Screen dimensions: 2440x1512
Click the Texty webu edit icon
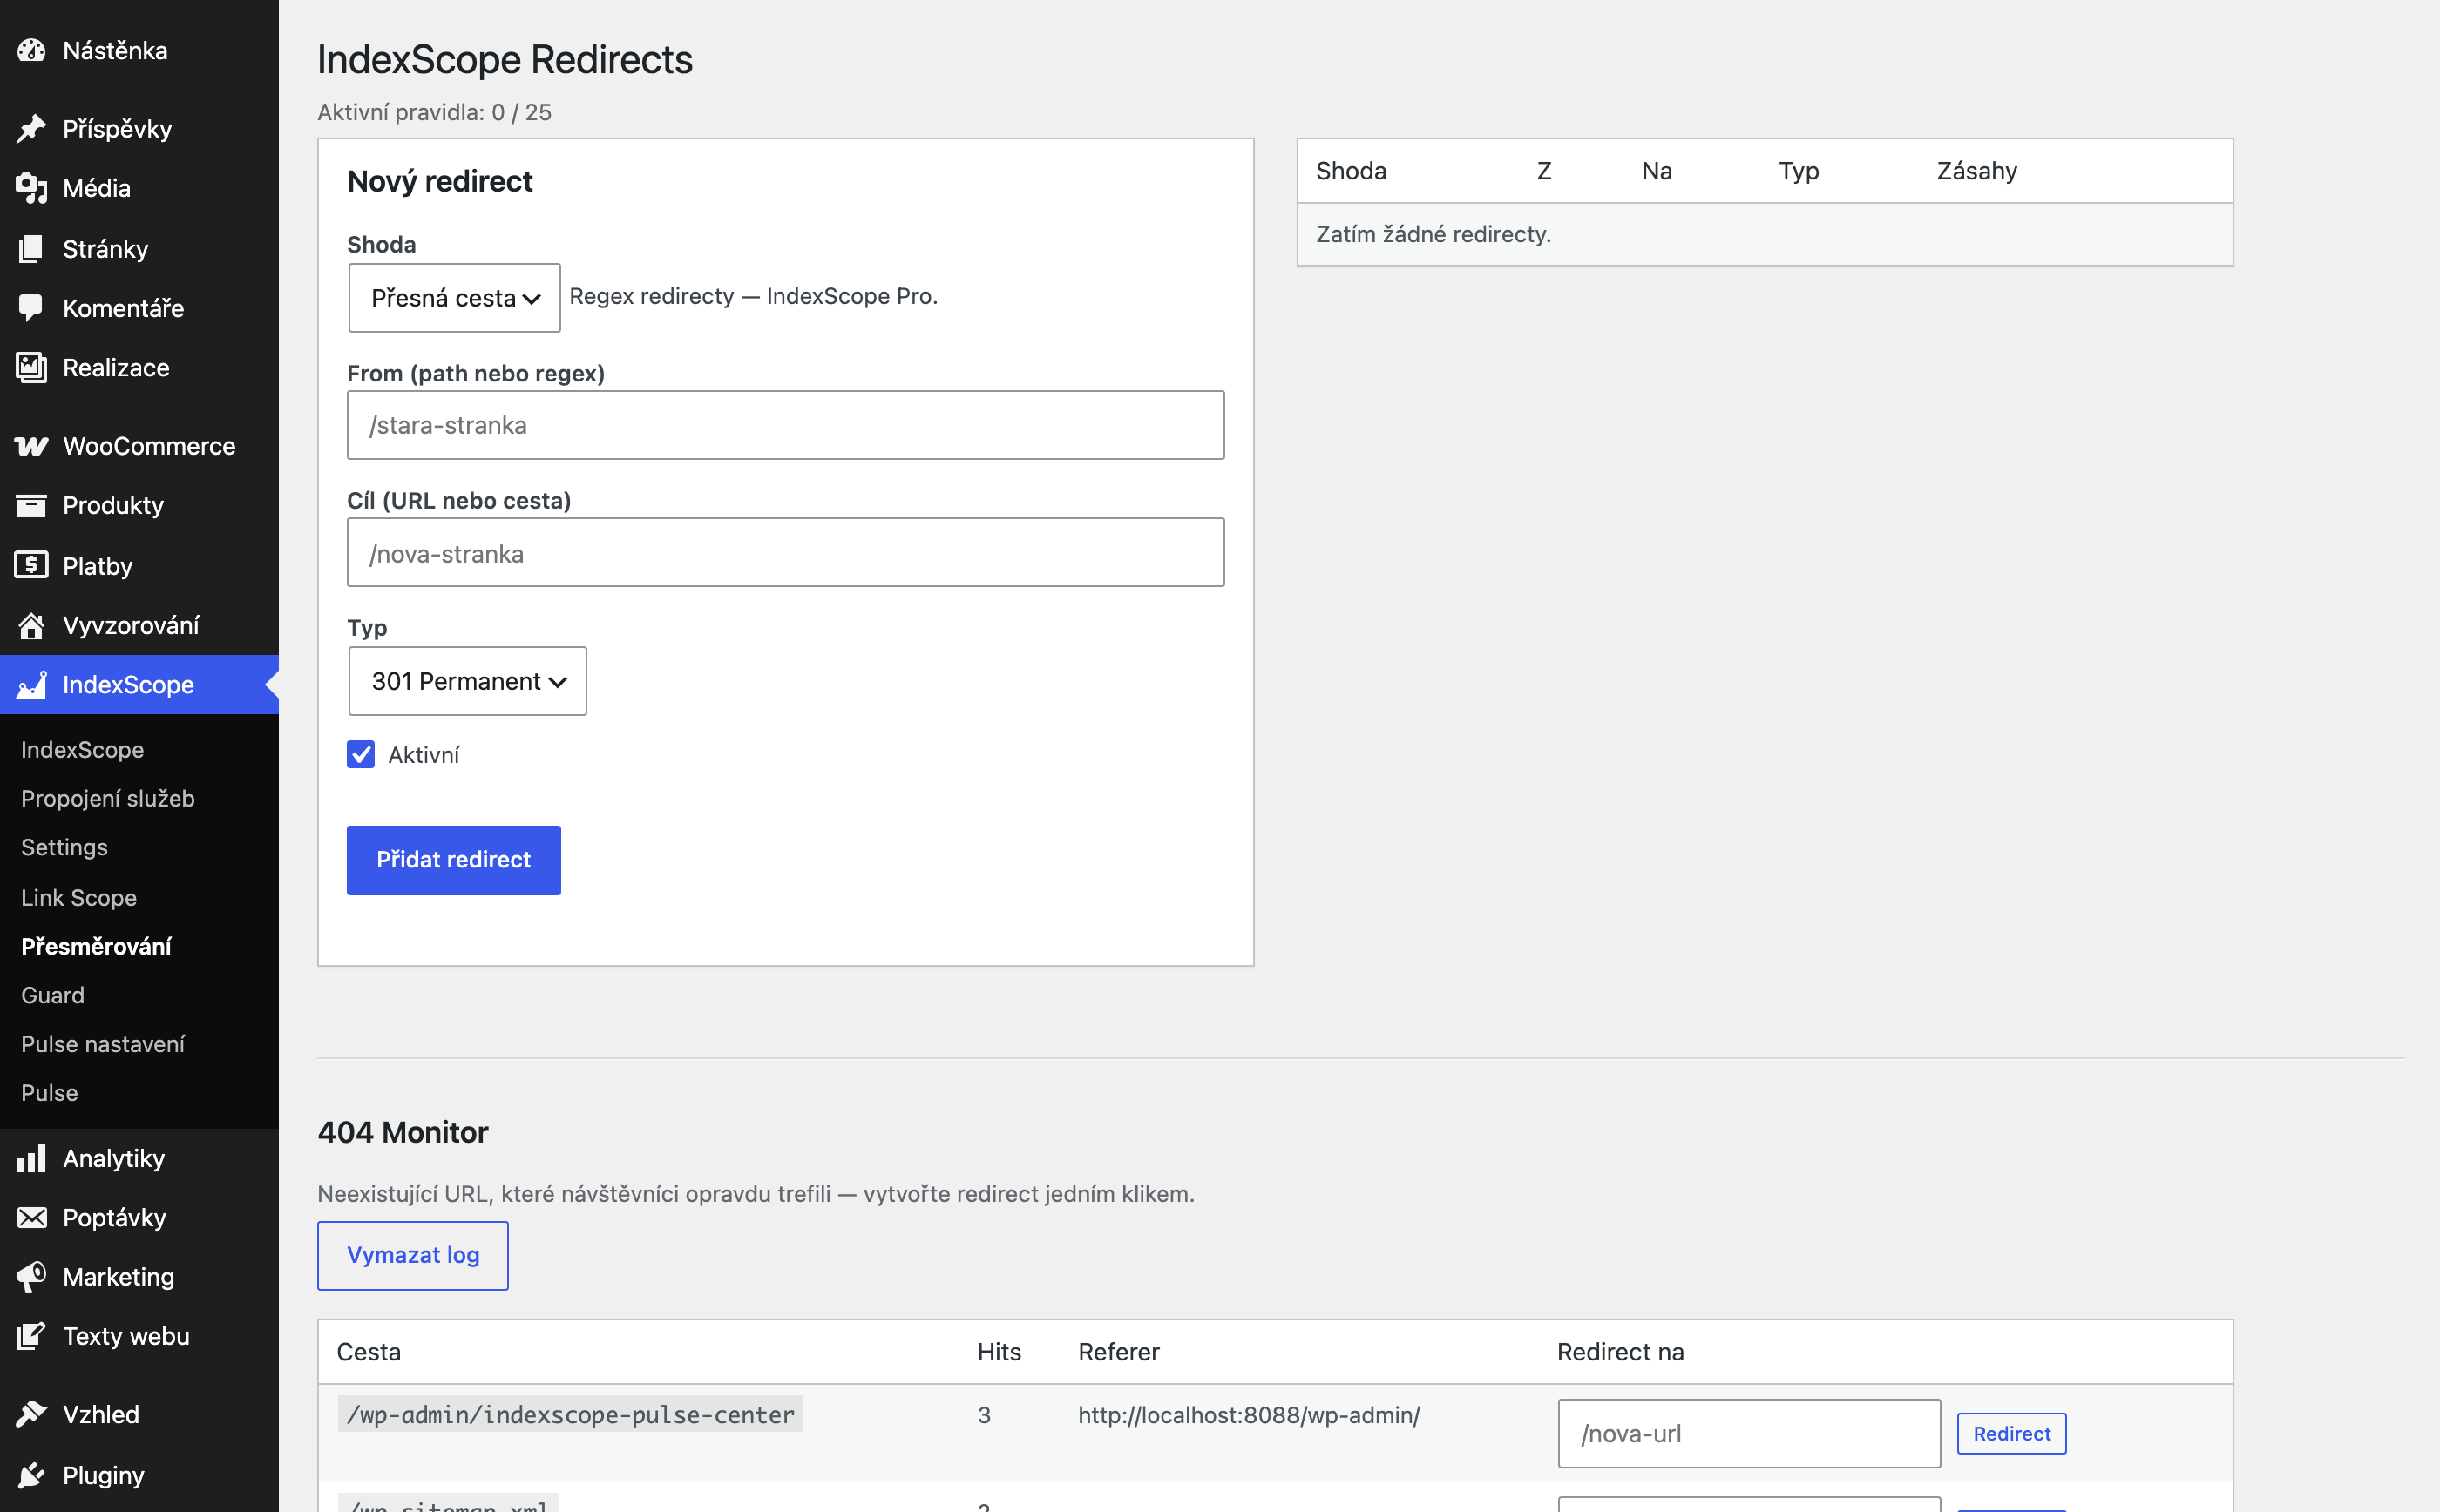(31, 1336)
